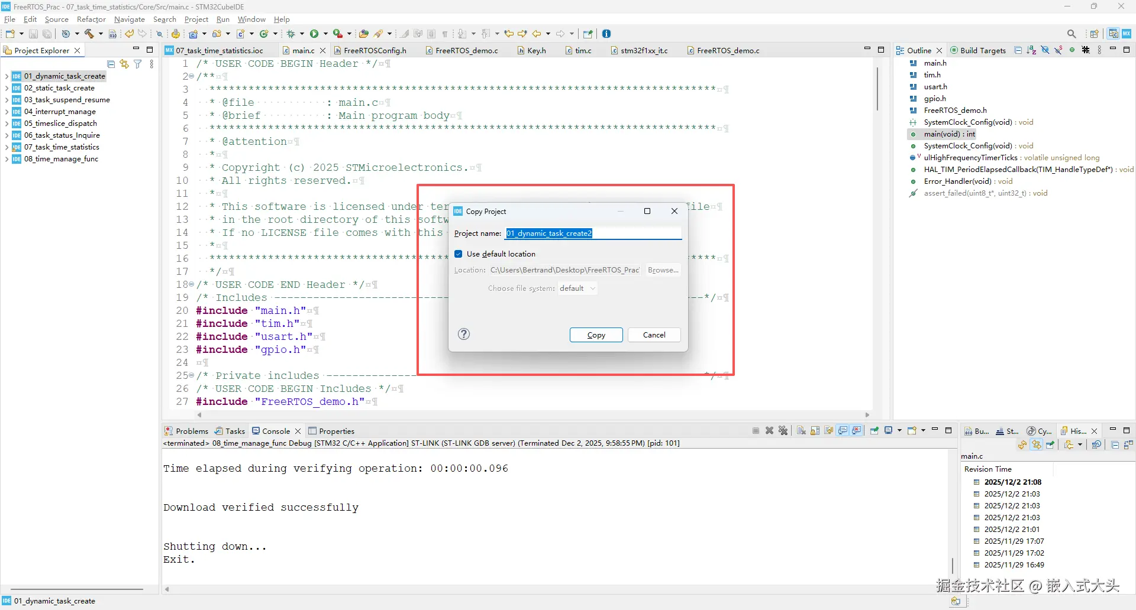
Task: Click the Copy button in dialog
Action: pos(596,335)
